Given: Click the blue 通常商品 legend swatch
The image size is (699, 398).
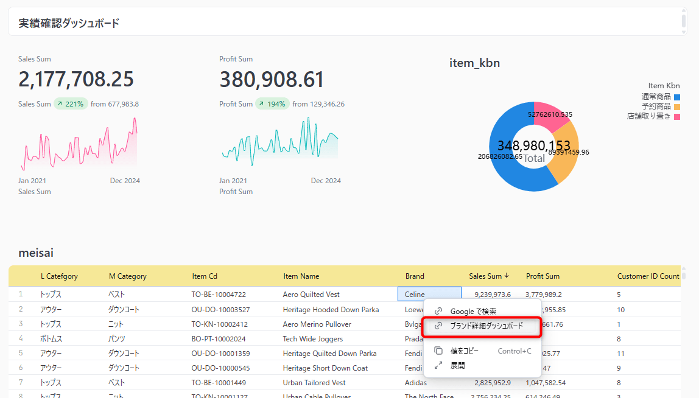Looking at the screenshot, I should click(676, 97).
